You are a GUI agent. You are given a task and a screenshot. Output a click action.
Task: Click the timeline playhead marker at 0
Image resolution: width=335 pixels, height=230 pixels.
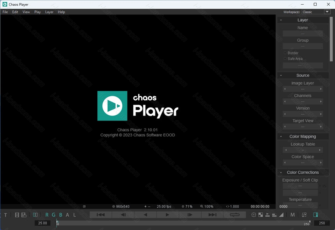pos(57,223)
